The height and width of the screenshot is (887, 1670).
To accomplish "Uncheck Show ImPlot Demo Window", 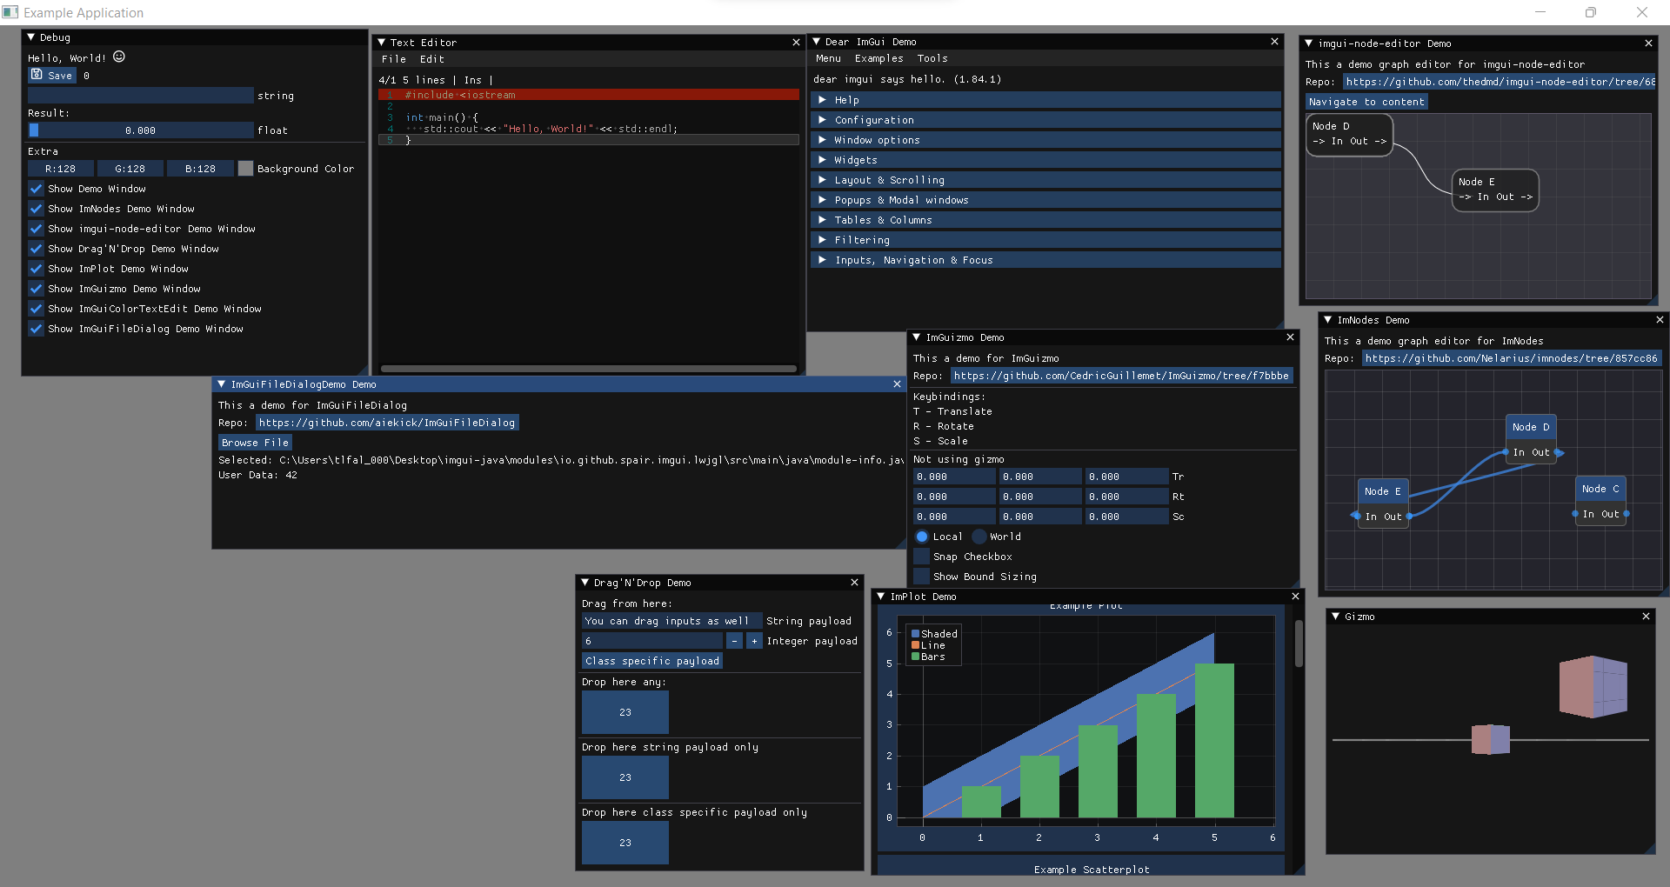I will [36, 269].
